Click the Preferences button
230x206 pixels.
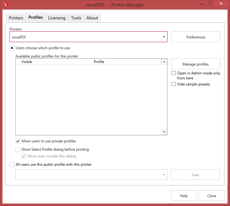coord(196,37)
